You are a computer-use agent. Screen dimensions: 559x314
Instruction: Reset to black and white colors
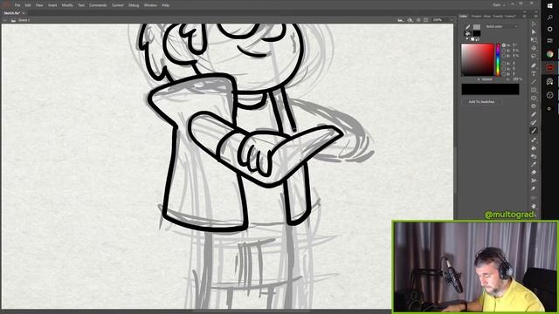tap(468, 39)
